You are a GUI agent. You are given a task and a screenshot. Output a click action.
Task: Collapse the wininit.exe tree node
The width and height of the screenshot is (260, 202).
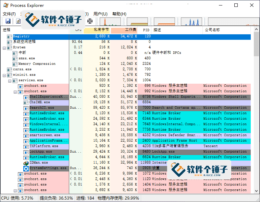point(4,75)
